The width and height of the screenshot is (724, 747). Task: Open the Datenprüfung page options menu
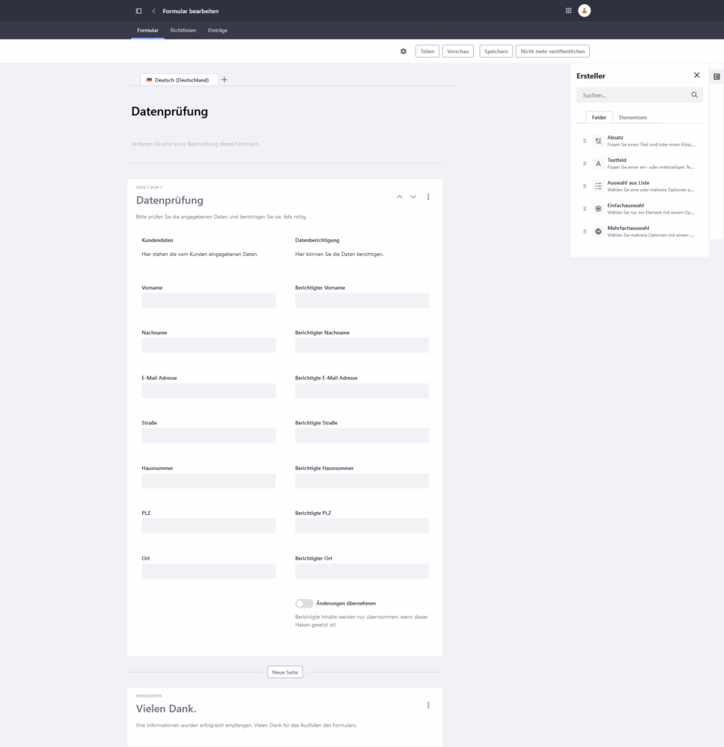(x=428, y=196)
